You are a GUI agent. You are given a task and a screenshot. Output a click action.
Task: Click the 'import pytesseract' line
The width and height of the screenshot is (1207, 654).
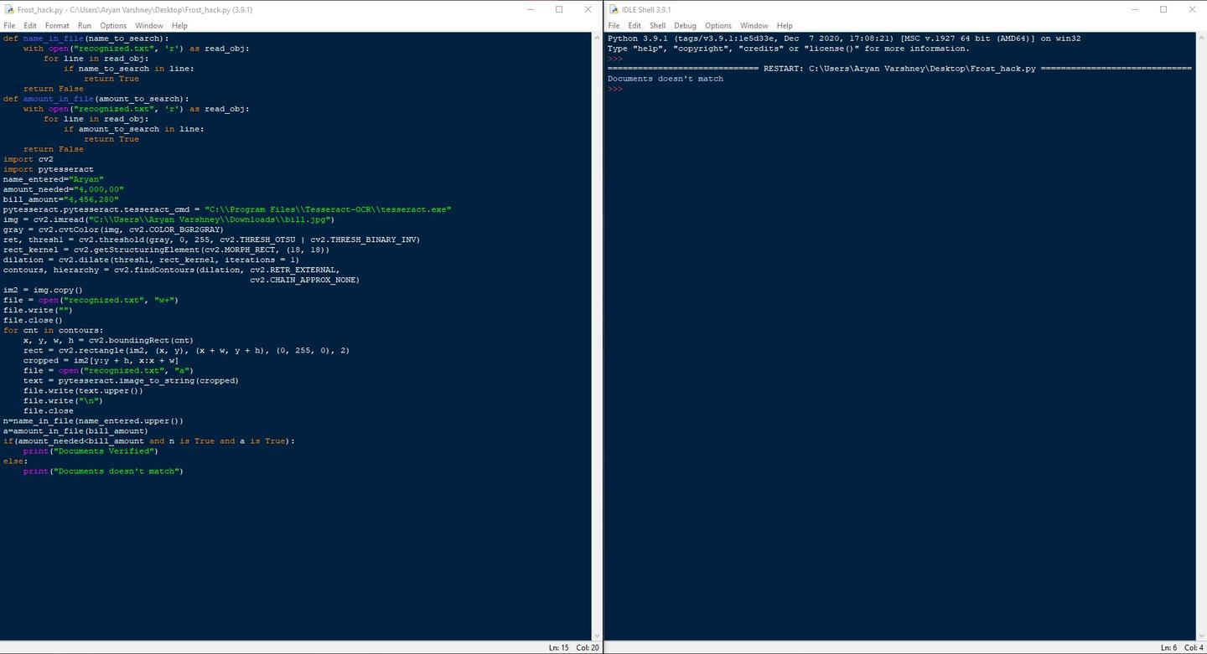(x=48, y=169)
